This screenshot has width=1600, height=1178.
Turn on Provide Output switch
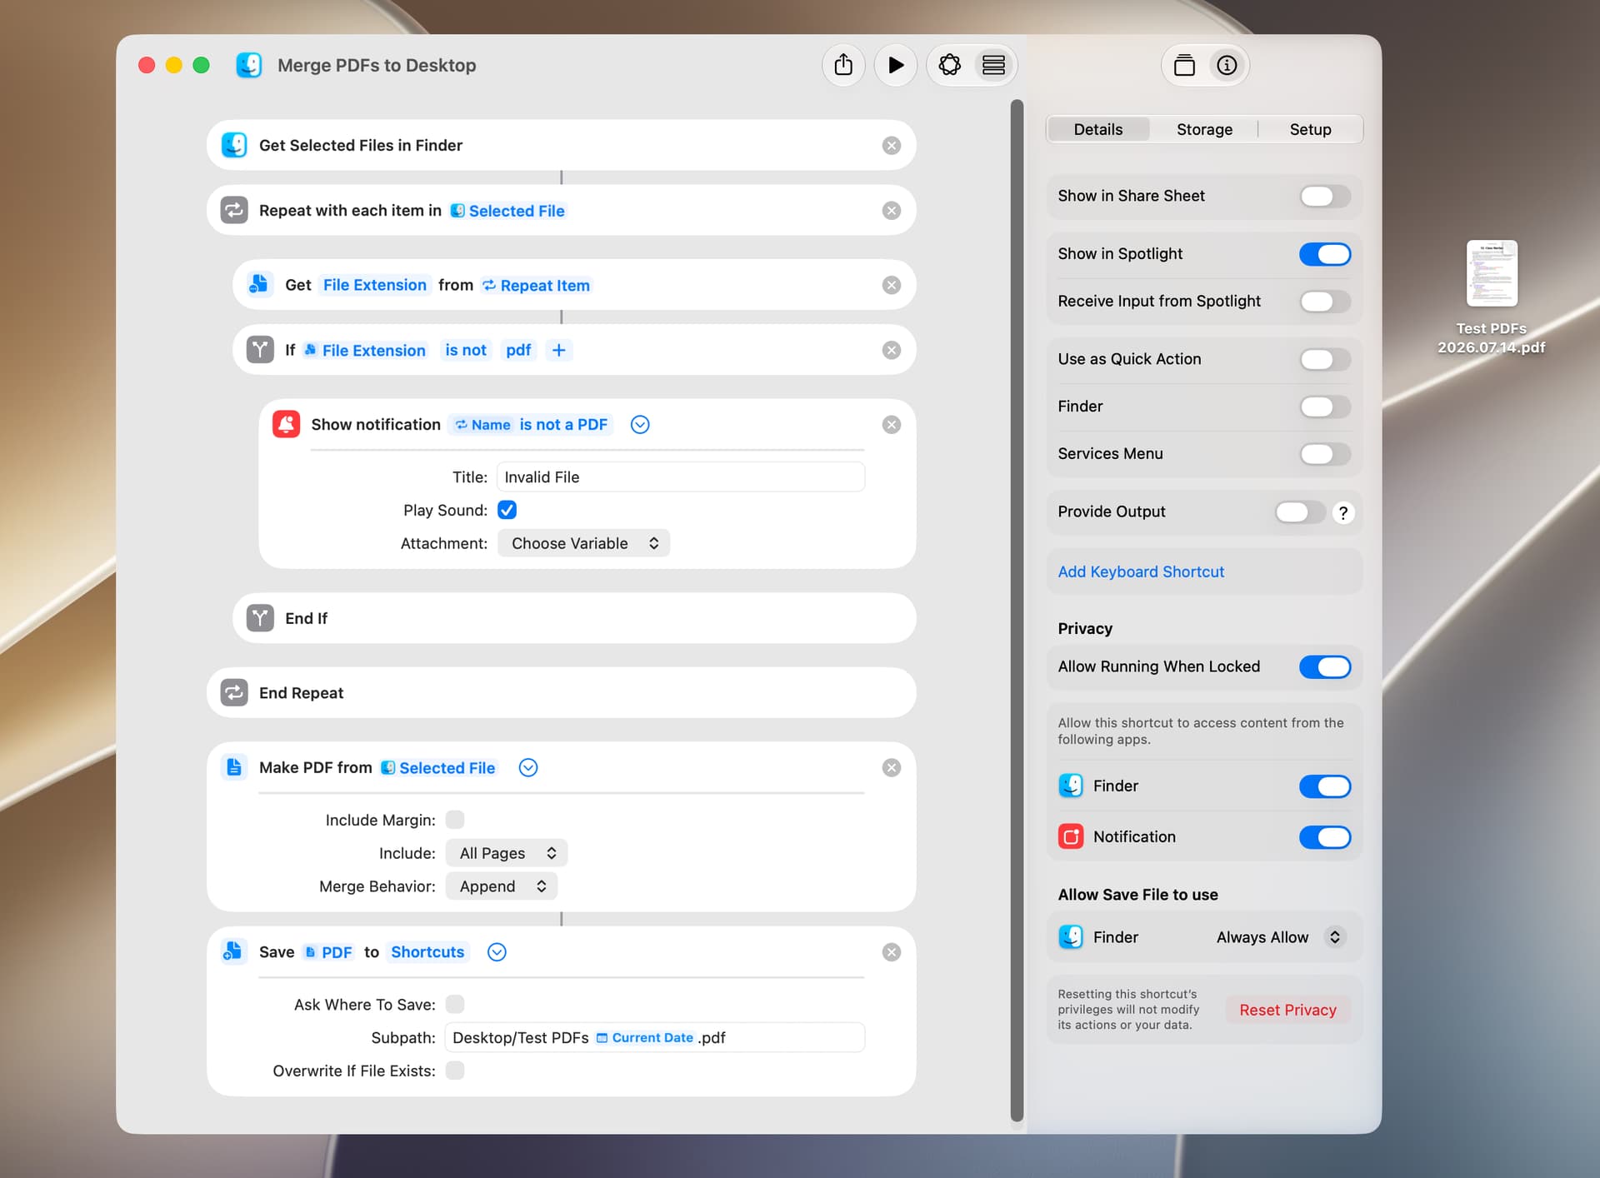(x=1300, y=512)
